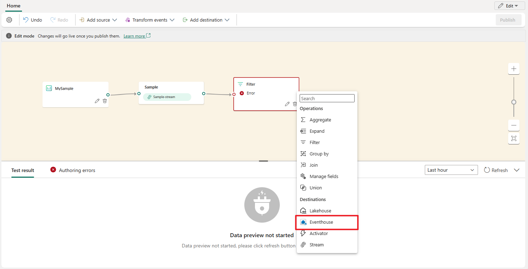Viewport: 528px width, 269px height.
Task: Delete the Filter node using the trash icon
Action: point(295,104)
